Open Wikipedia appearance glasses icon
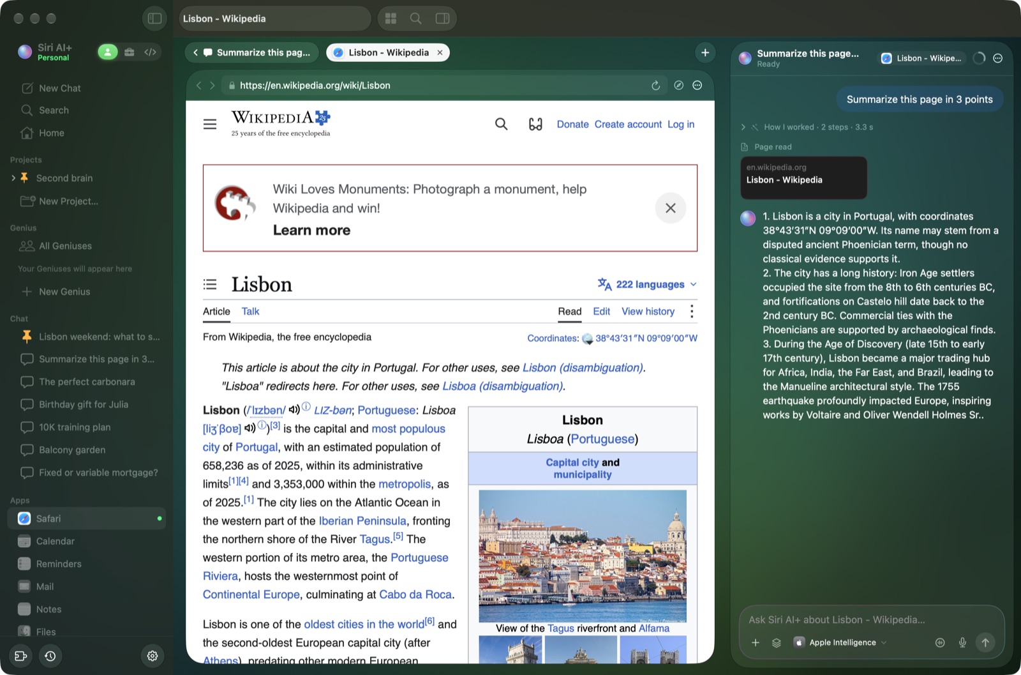This screenshot has width=1021, height=675. 535,125
